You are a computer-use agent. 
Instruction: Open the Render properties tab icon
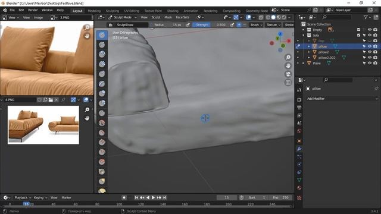(x=299, y=100)
